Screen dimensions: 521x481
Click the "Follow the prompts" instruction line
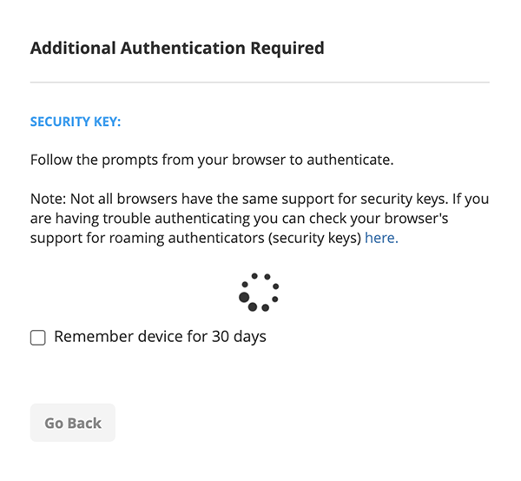[212, 161]
